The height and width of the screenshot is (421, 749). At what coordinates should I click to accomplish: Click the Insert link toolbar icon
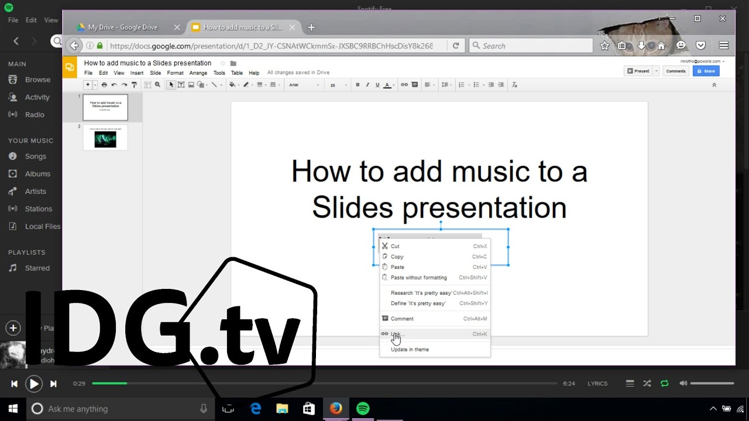point(404,85)
